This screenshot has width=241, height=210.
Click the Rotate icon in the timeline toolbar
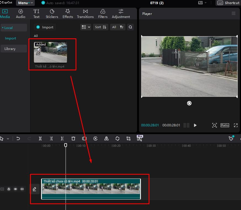click(117, 139)
